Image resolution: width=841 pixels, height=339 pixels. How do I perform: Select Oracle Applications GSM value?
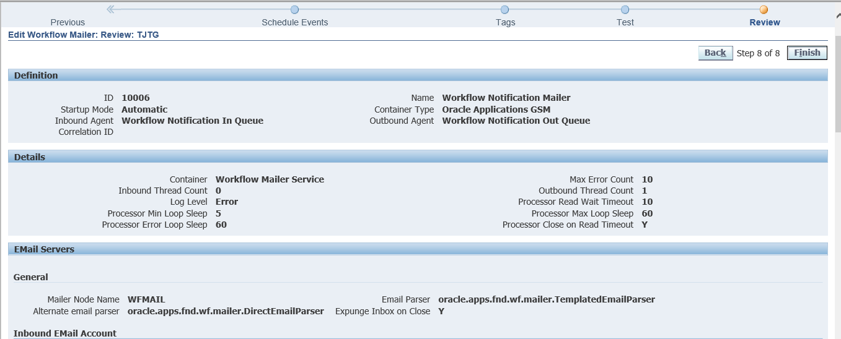point(496,109)
